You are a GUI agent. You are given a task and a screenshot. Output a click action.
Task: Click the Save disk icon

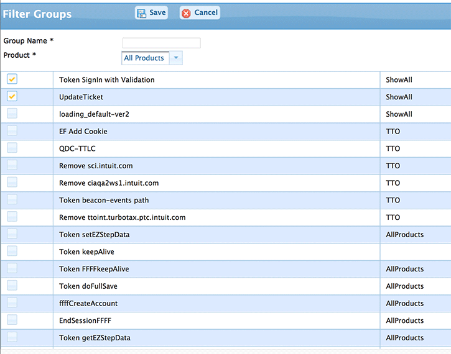point(141,13)
